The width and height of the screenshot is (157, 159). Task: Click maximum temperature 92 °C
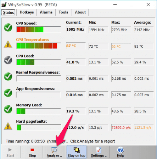point(121,47)
